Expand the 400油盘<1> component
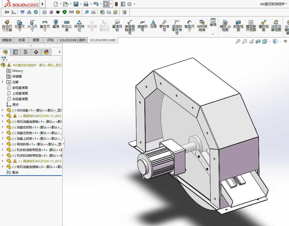Image resolution: width=289 pixels, height=226 pixels. point(3,110)
